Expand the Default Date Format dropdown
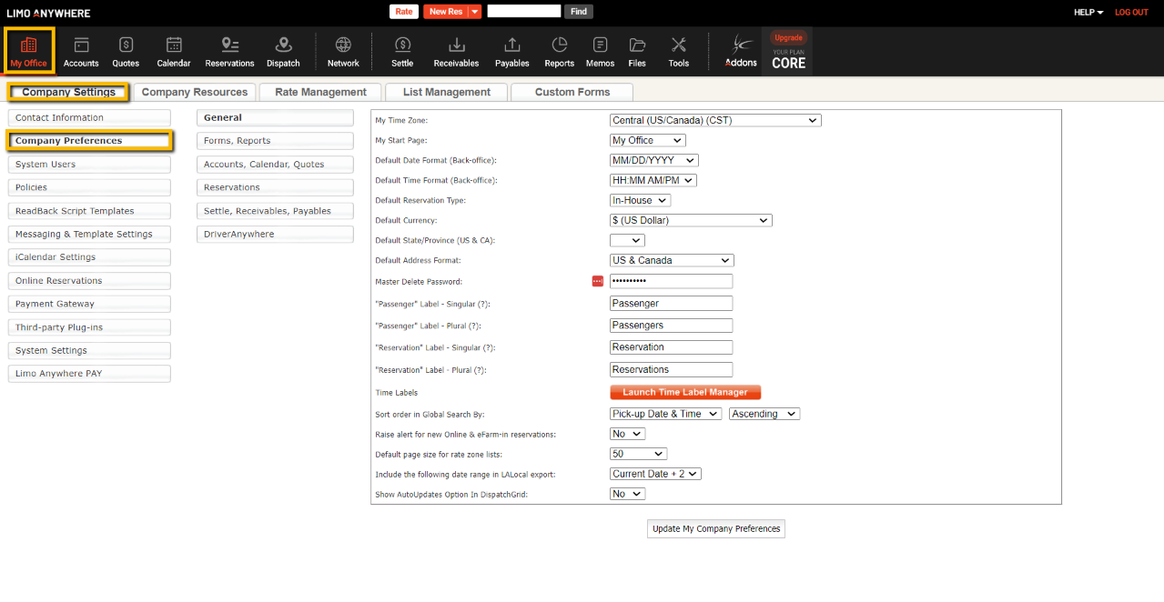This screenshot has width=1164, height=602. [653, 160]
